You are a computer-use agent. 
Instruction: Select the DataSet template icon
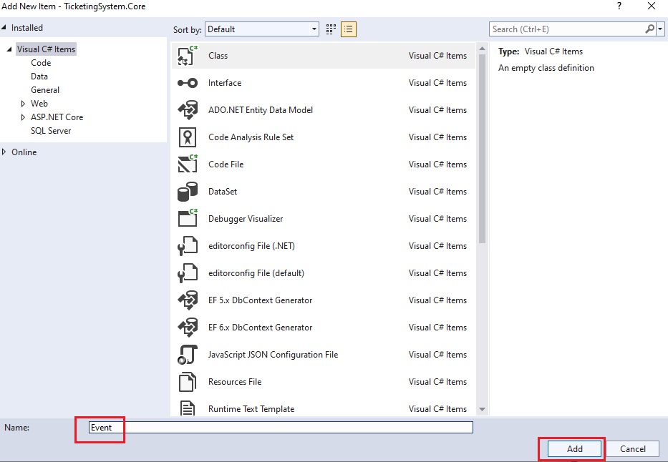pyautogui.click(x=188, y=192)
